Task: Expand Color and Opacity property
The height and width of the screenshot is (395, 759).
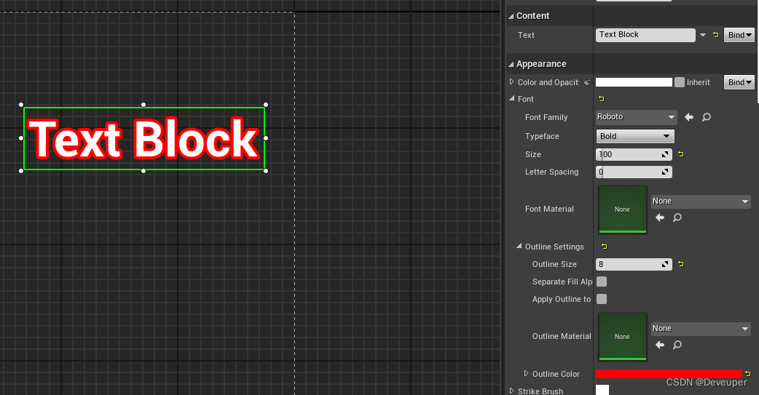Action: pos(511,81)
